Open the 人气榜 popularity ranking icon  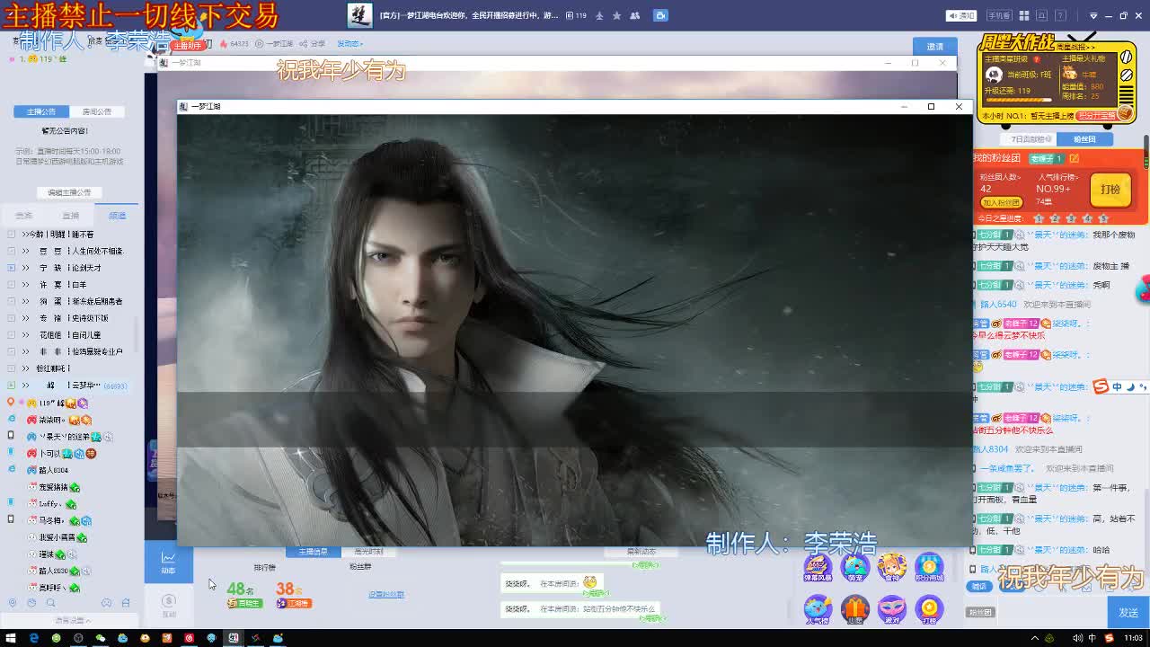click(x=818, y=609)
